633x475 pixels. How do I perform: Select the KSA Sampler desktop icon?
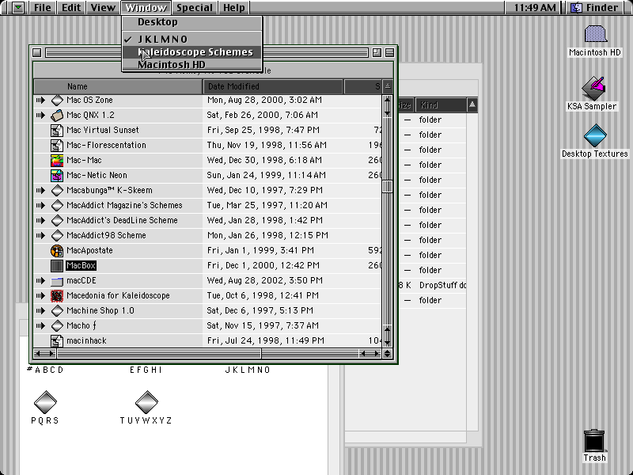593,88
